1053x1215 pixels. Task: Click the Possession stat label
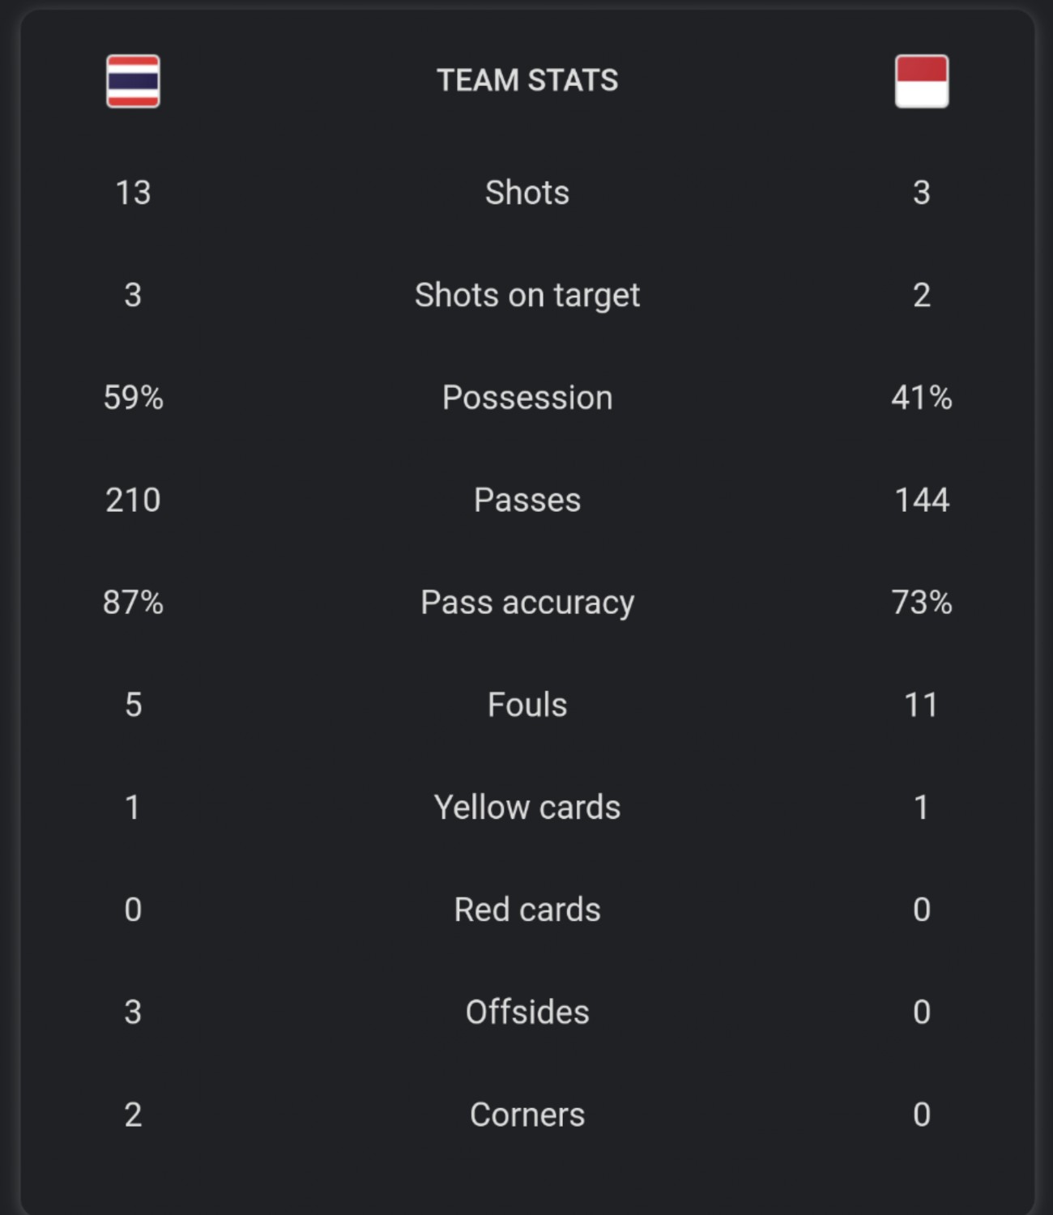click(x=527, y=398)
